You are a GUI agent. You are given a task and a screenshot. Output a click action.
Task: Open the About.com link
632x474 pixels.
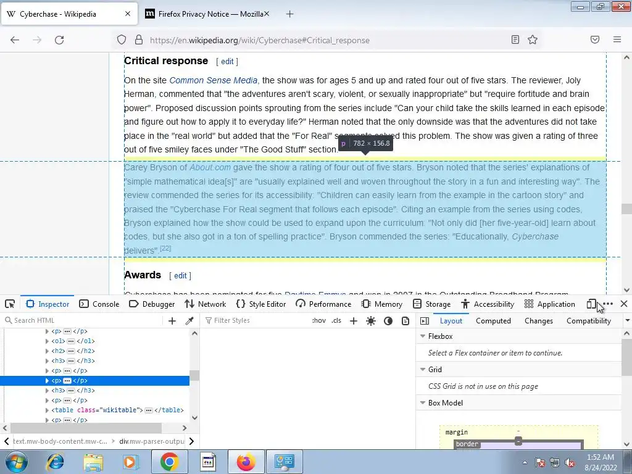pyautogui.click(x=210, y=167)
